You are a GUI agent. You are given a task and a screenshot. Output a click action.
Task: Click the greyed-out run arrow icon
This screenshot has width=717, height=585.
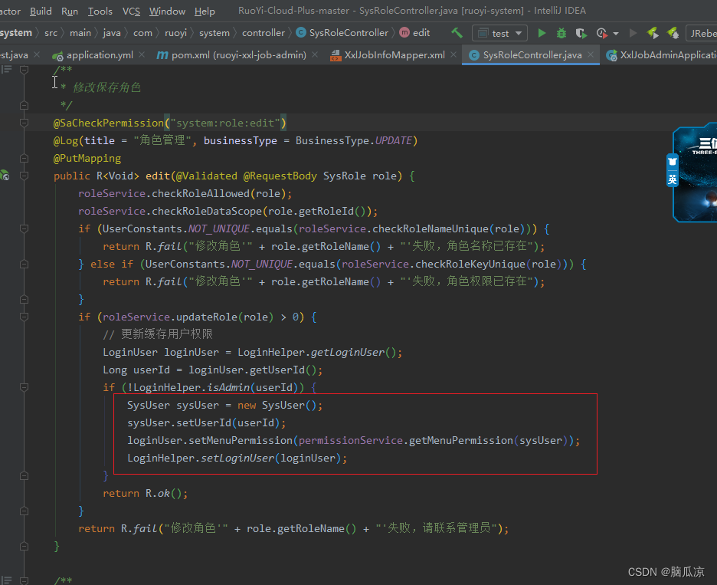(634, 33)
